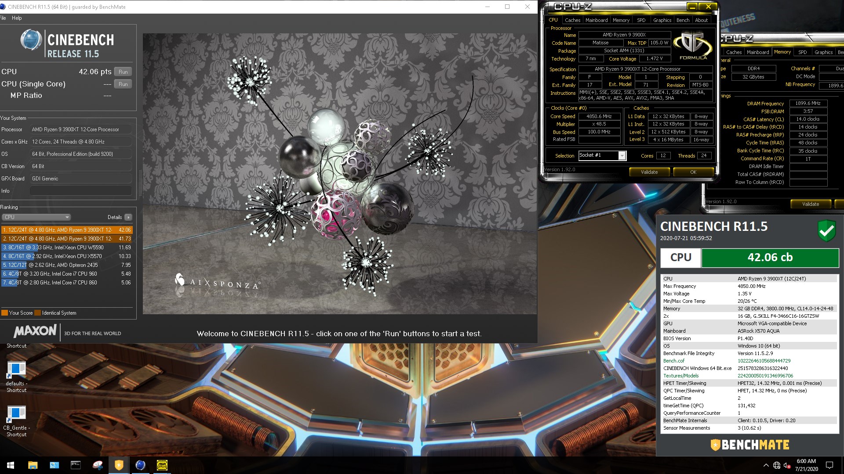This screenshot has width=844, height=474.
Task: Click the Core Speed 4850.6 MHz value
Action: pyautogui.click(x=599, y=116)
